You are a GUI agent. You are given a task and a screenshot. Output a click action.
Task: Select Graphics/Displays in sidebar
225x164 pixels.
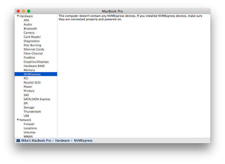(x=36, y=62)
